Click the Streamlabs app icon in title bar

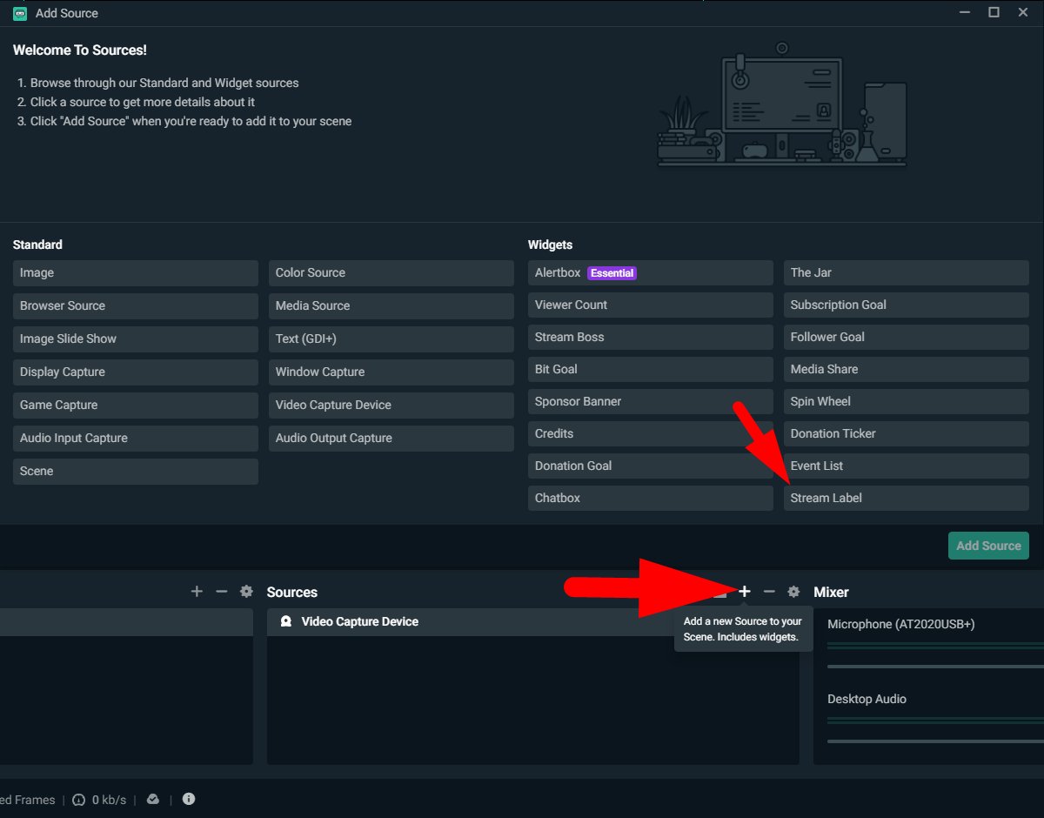click(x=20, y=13)
